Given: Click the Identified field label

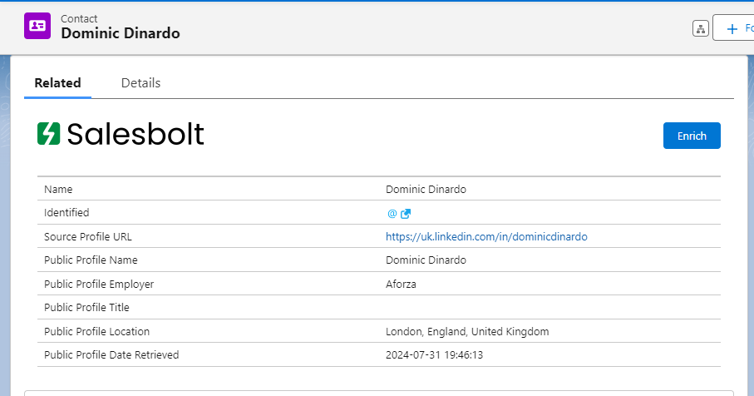Looking at the screenshot, I should (67, 213).
